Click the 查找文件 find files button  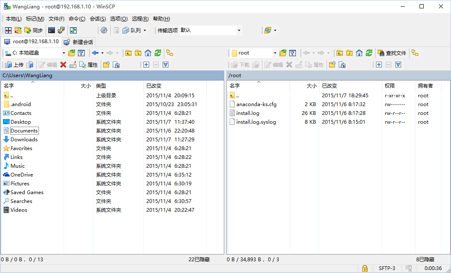click(x=392, y=53)
